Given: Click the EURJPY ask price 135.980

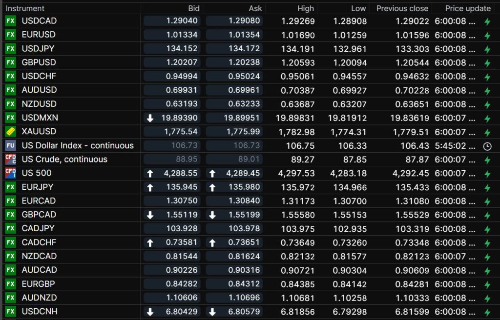Looking at the screenshot, I should (x=234, y=187).
